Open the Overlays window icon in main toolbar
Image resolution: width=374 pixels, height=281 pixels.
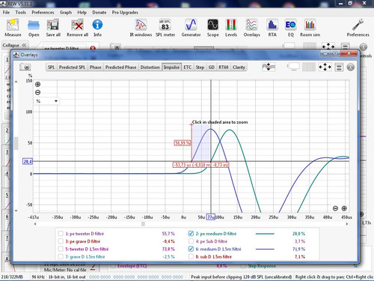coord(251,28)
